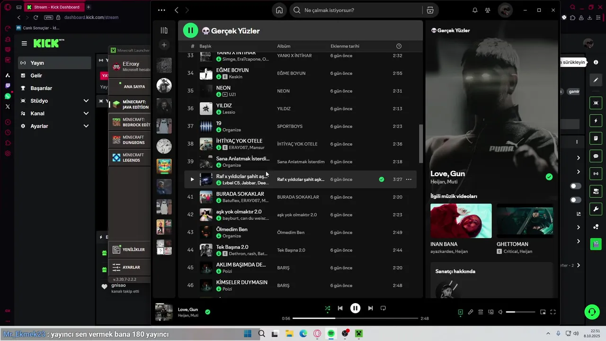This screenshot has height=341, width=606.
Task: Open the INAN BANA music video thumbnail
Action: (x=461, y=221)
